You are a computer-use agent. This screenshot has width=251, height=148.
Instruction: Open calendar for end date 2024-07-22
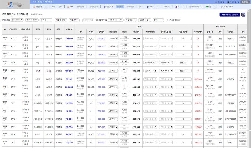pos(36,20)
